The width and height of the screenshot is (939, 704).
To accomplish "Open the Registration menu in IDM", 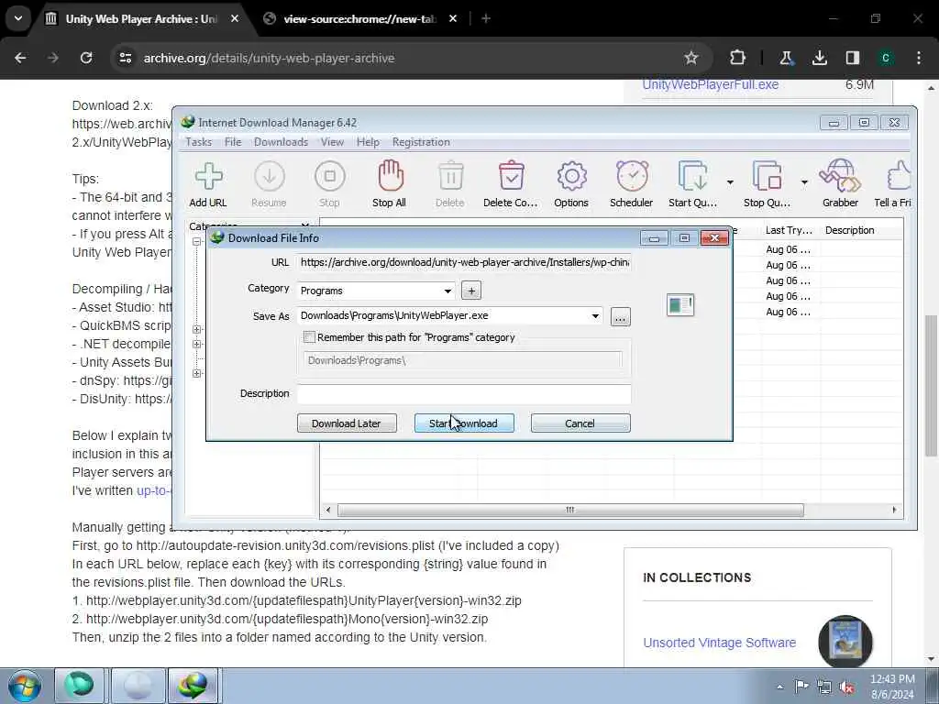I will coord(421,142).
